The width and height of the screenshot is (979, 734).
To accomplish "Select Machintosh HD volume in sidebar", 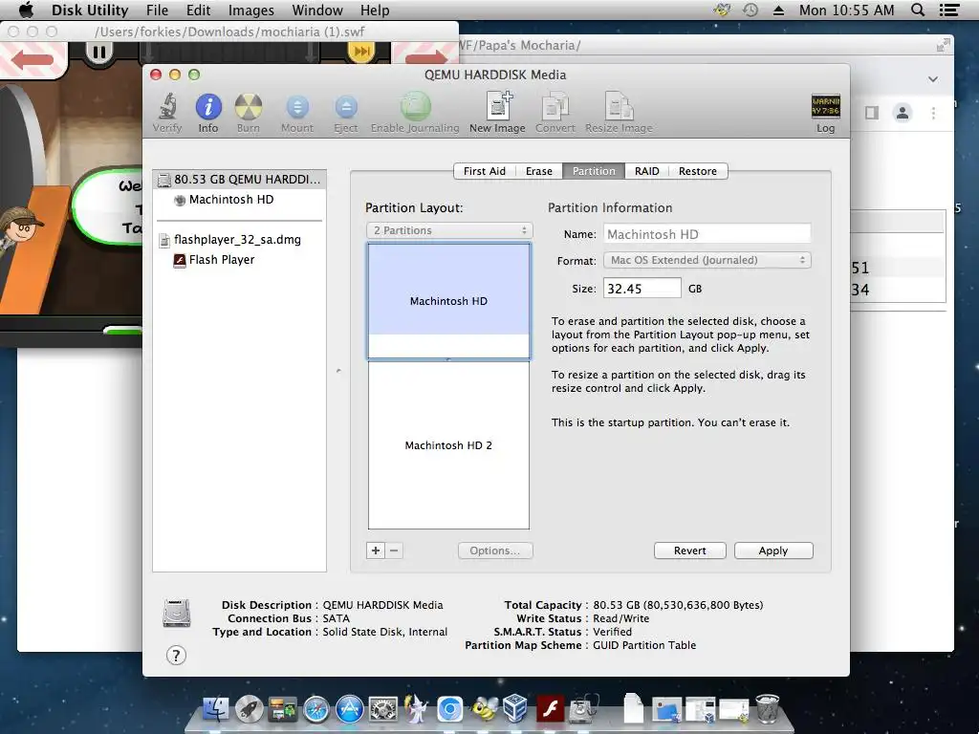I will [239, 200].
